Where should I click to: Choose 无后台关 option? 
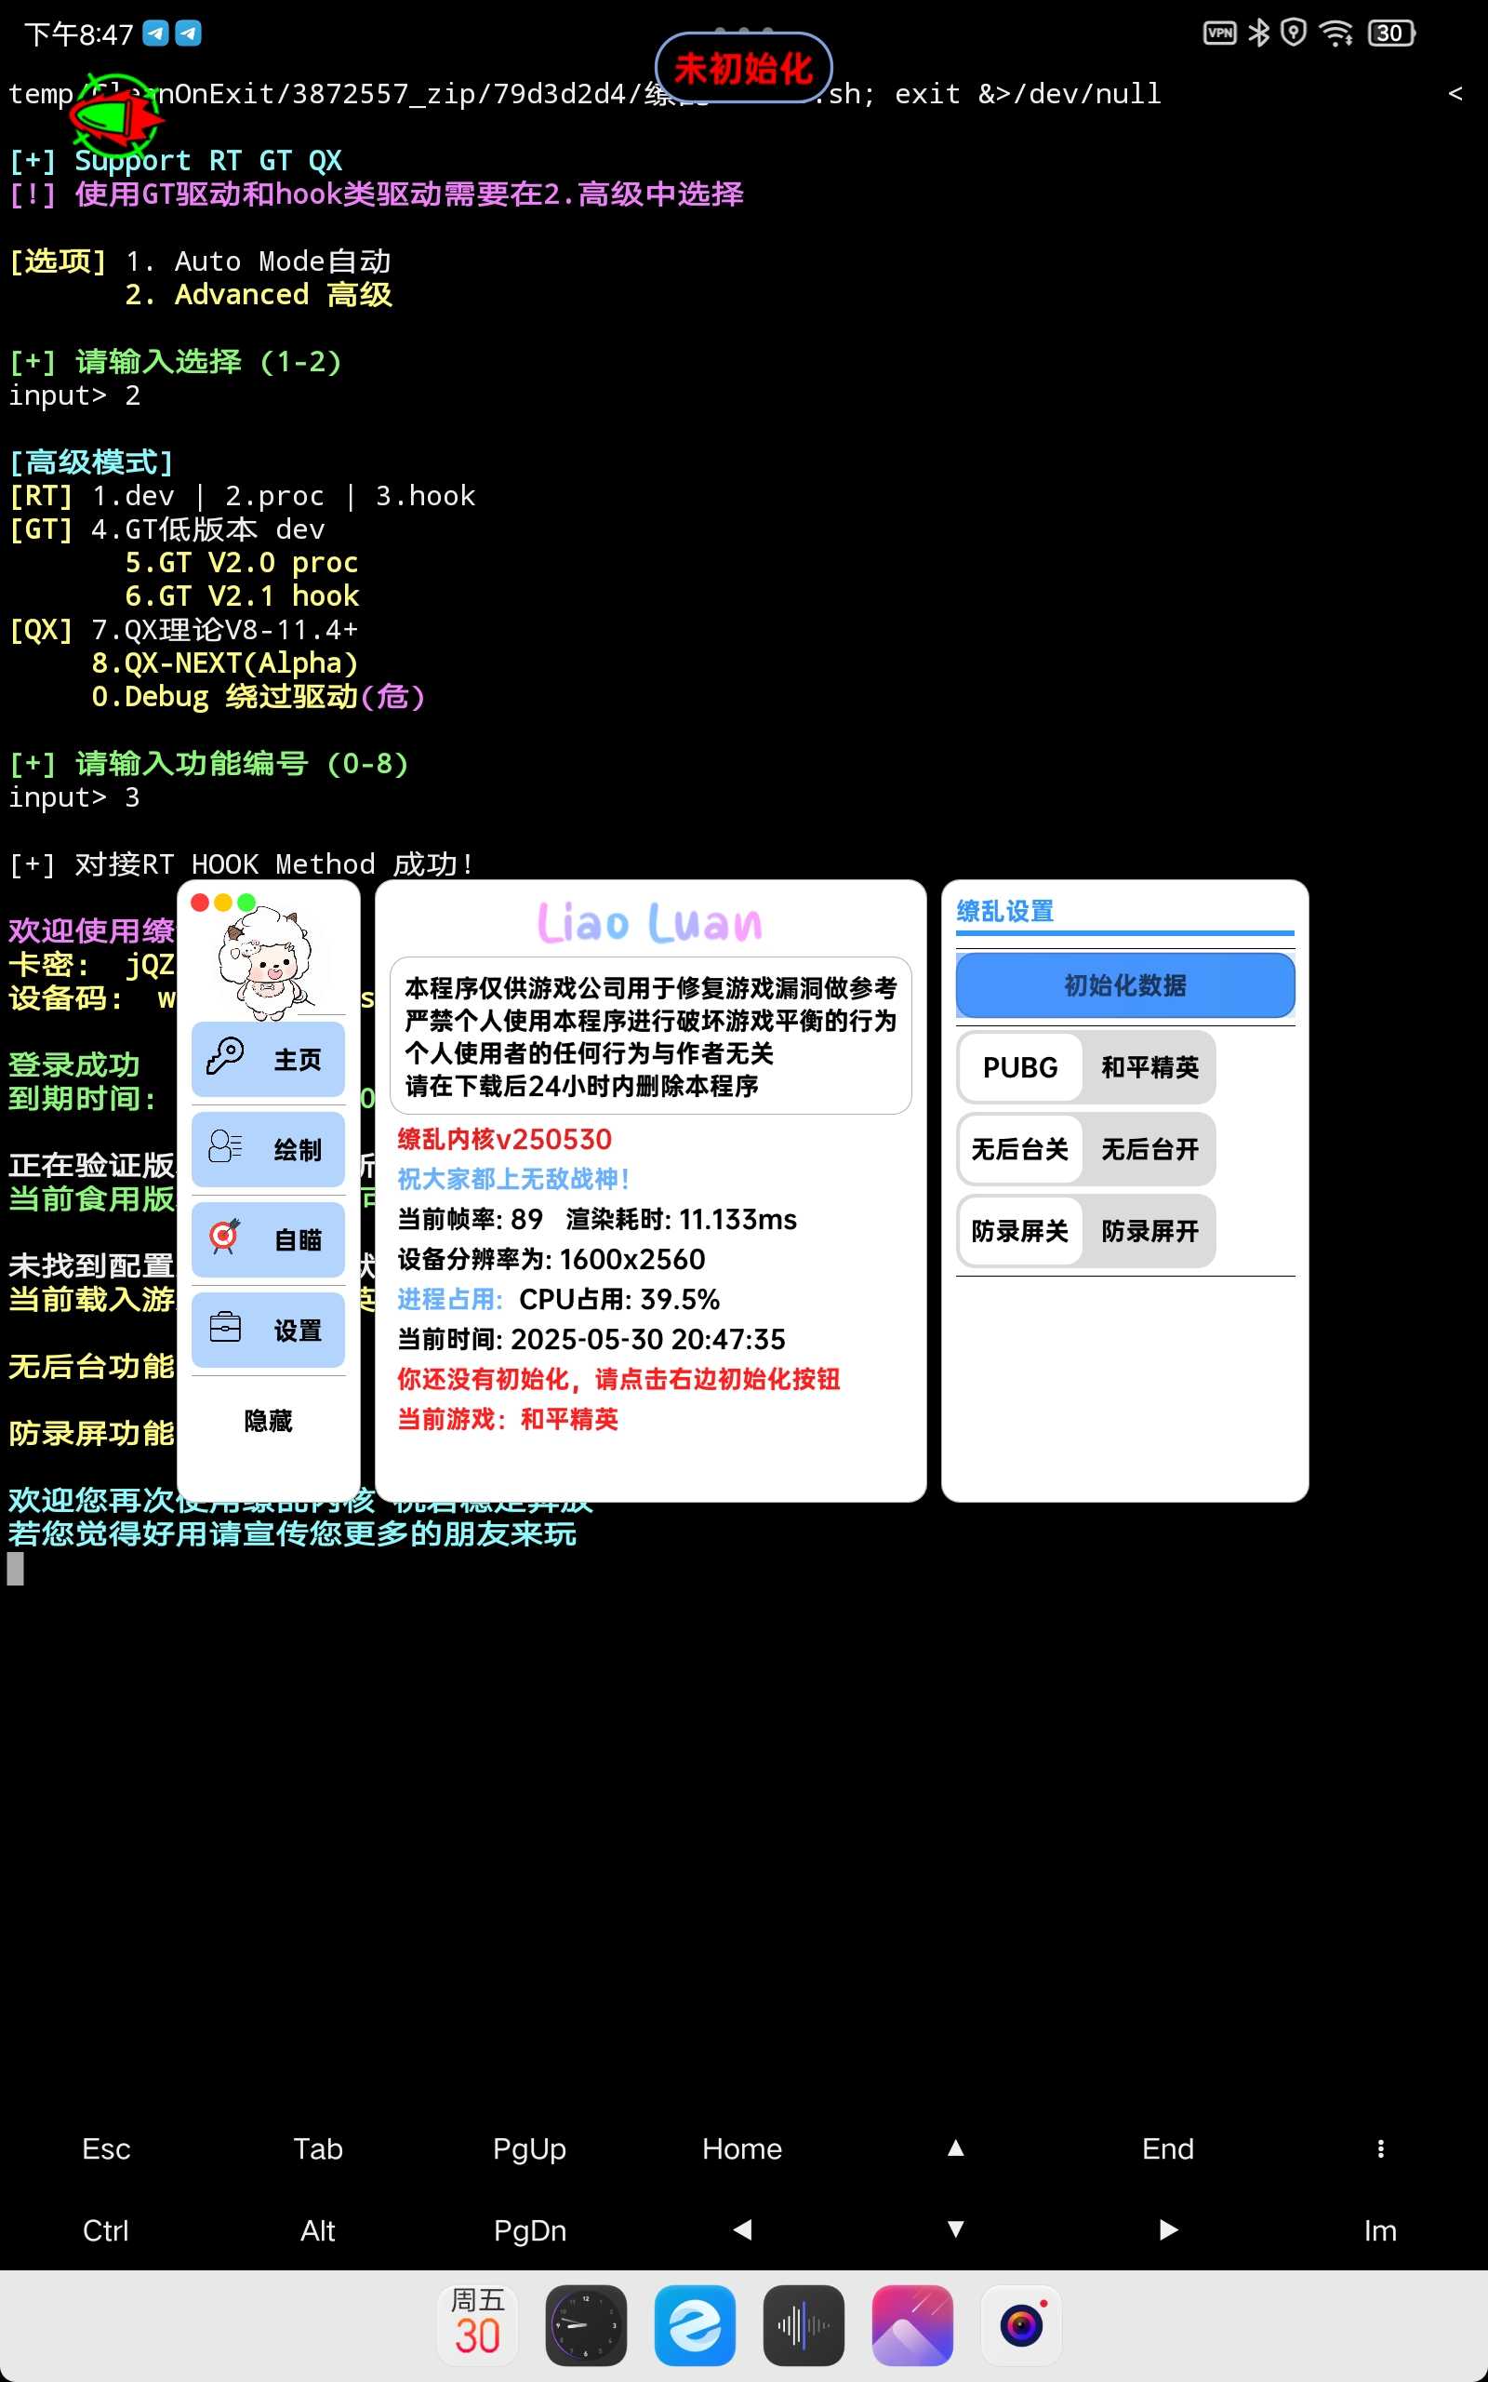tap(1020, 1149)
